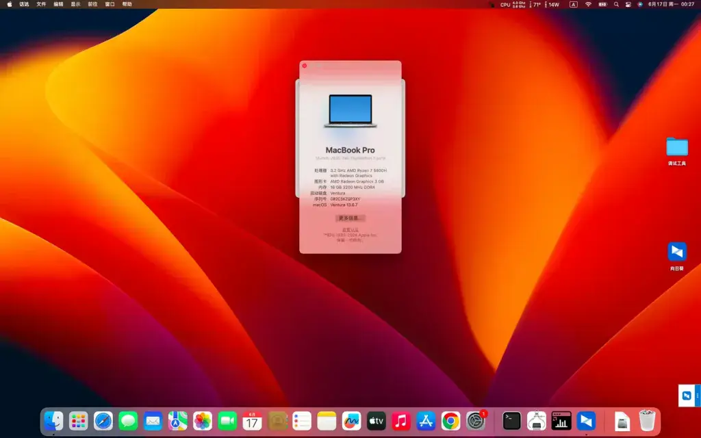The image size is (701, 438).
Task: Open Apple TV from the Dock
Action: click(x=377, y=421)
